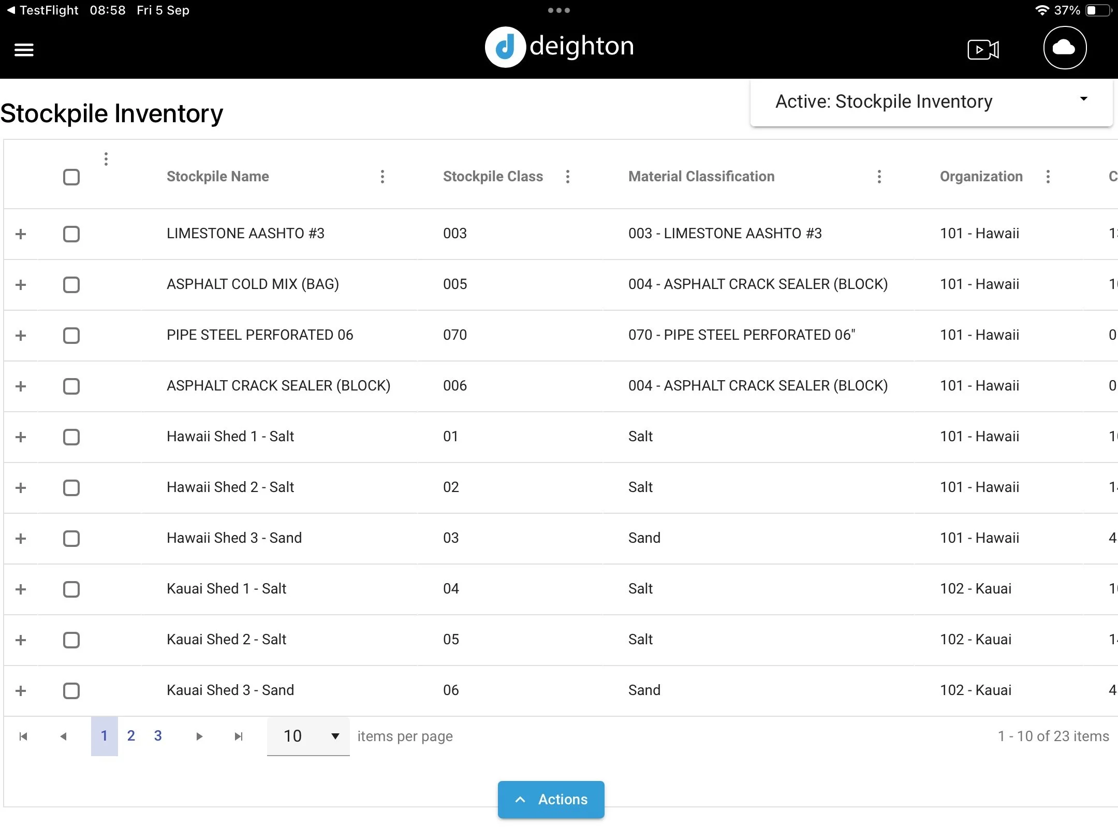The image size is (1118, 839).
Task: Open the hamburger navigation menu
Action: [24, 50]
